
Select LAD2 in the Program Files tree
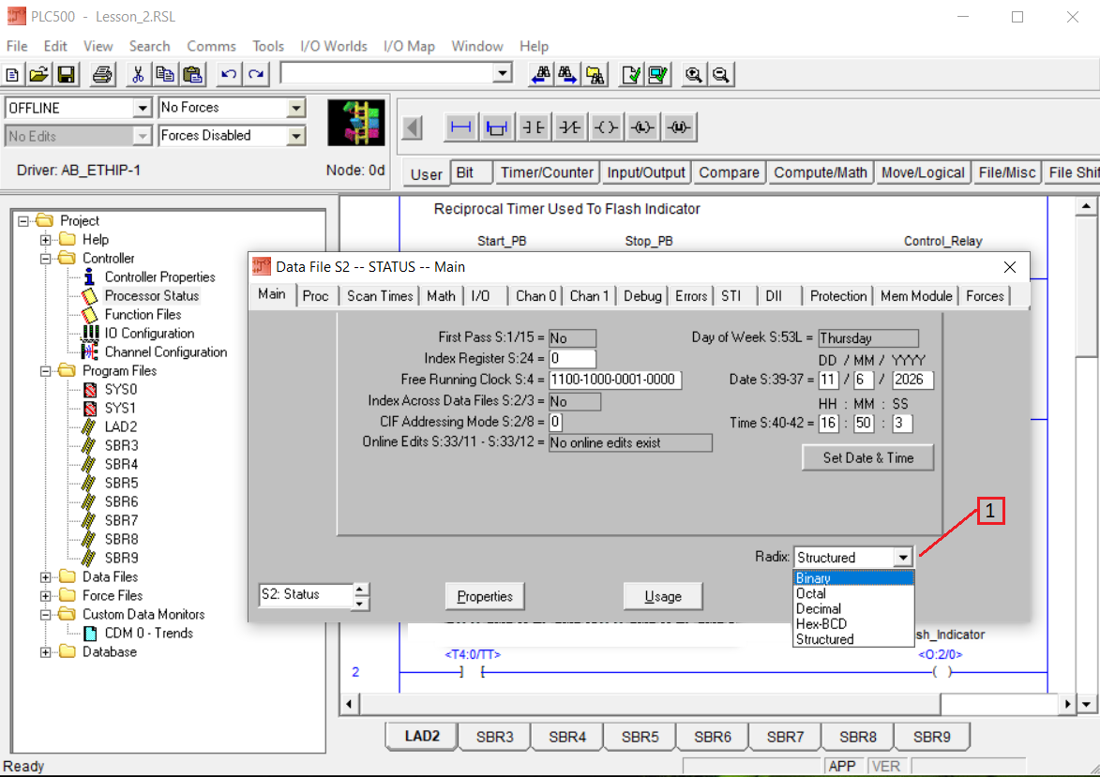[x=121, y=427]
